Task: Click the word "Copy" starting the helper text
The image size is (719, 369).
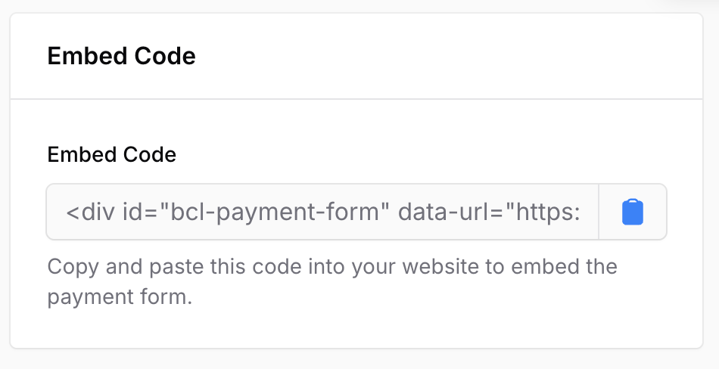Action: coord(73,267)
